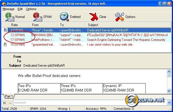Viewport: 173px width, 112px height.
Task: Click the scroll up arrow of message body
Action: click(169, 72)
